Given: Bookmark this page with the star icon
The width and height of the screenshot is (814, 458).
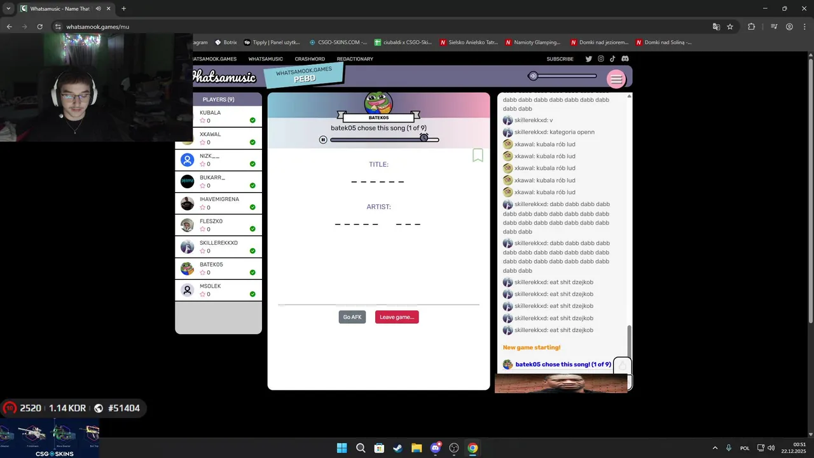Looking at the screenshot, I should click(730, 27).
